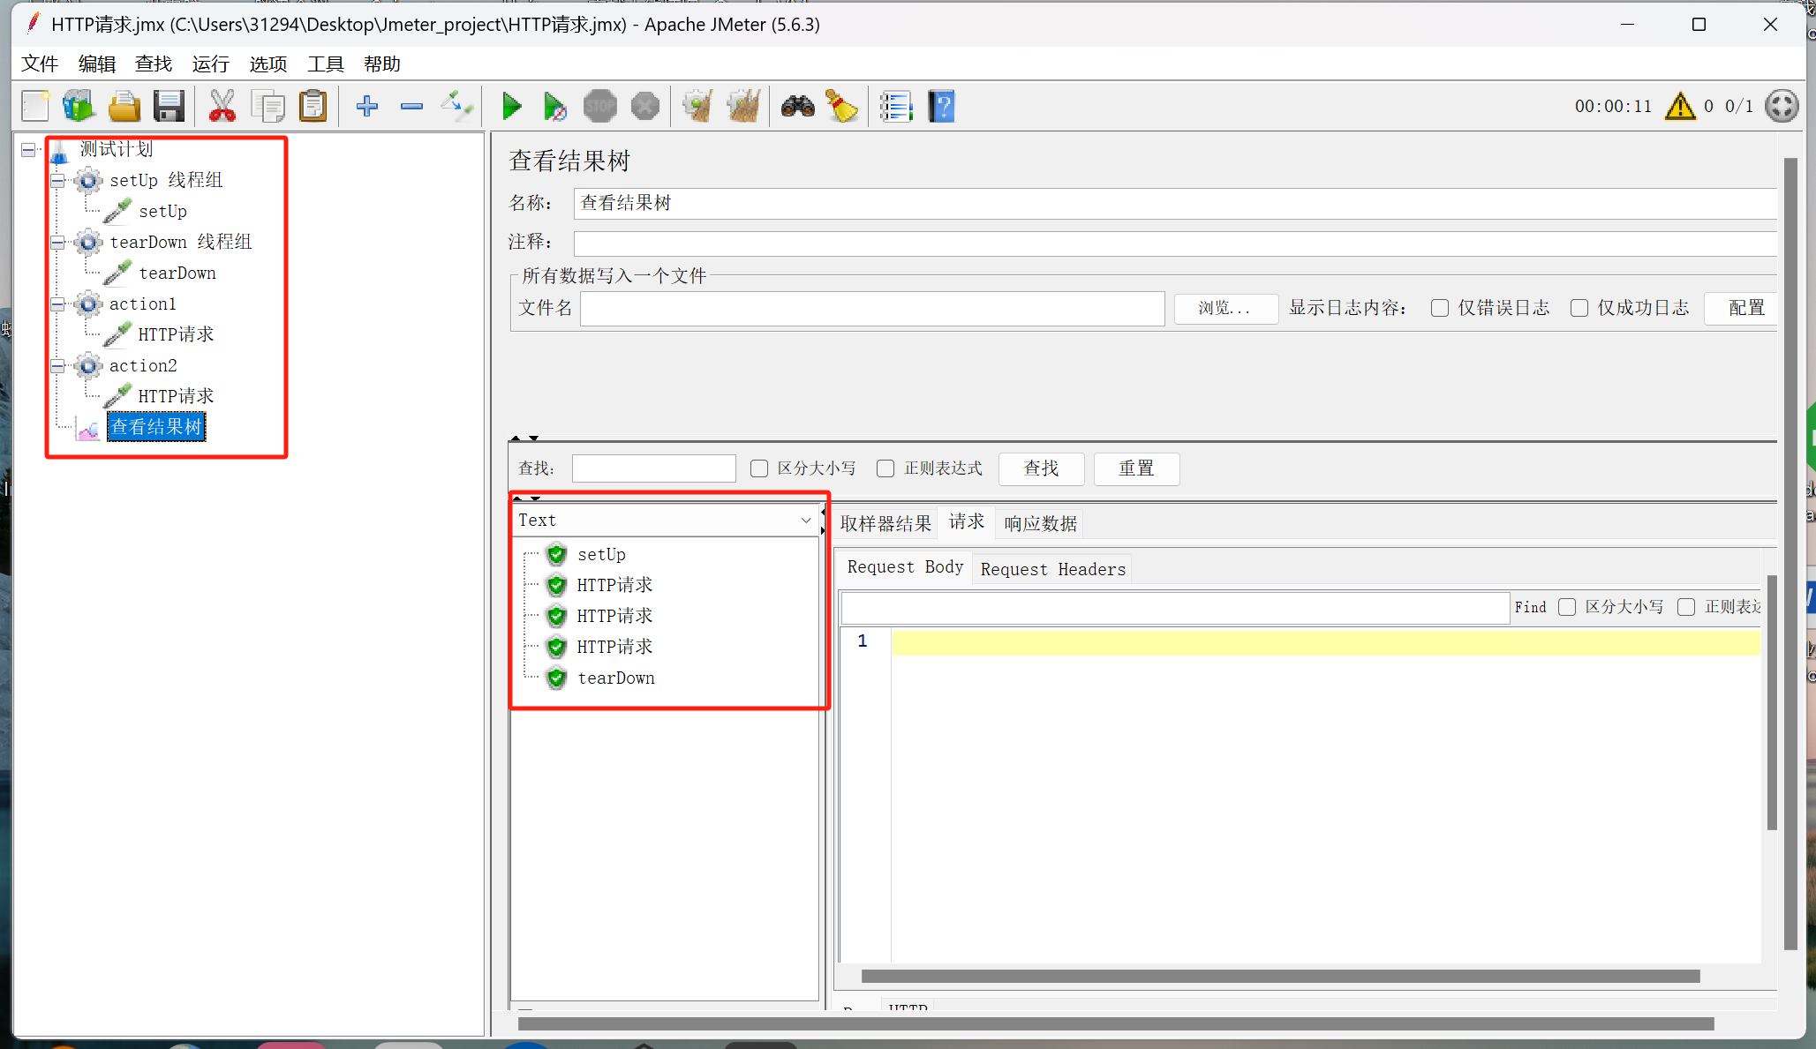Collapse the setUp 线程组 tree node

click(58, 181)
